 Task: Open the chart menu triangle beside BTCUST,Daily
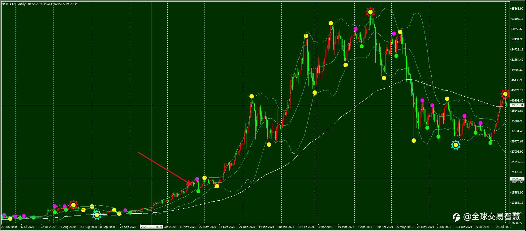tap(3, 4)
